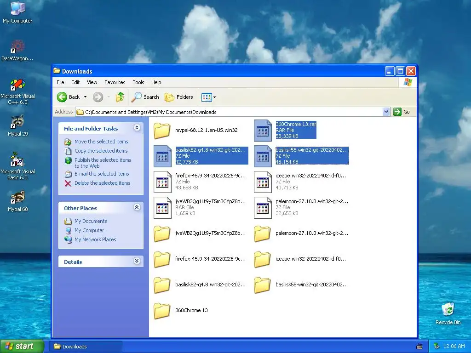Click Copy the selected items

[x=101, y=151]
